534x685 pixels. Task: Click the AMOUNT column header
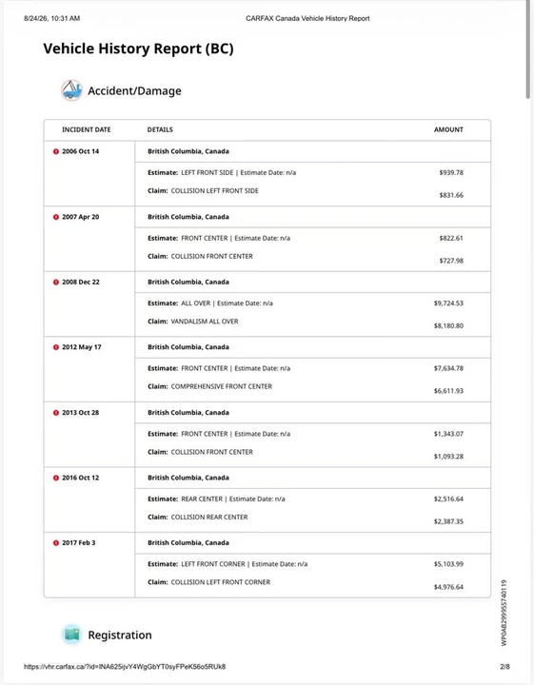pos(448,129)
